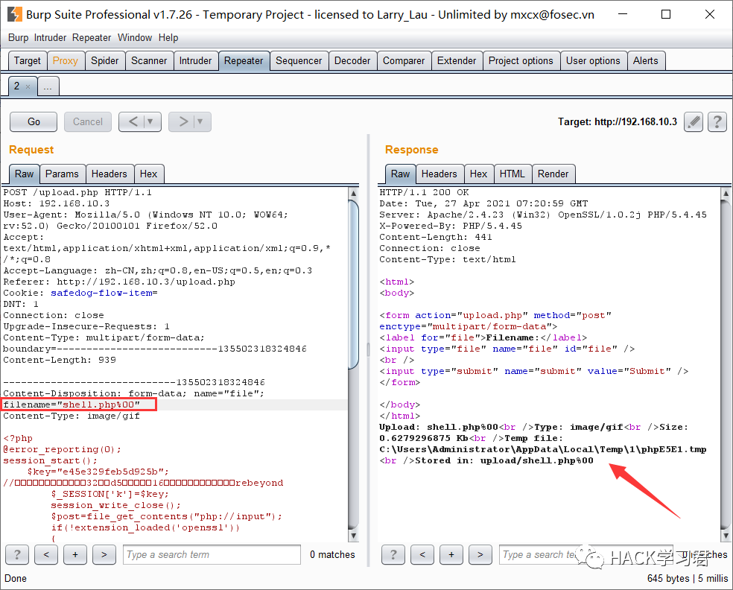Show request Headers tab
The width and height of the screenshot is (733, 590).
110,174
